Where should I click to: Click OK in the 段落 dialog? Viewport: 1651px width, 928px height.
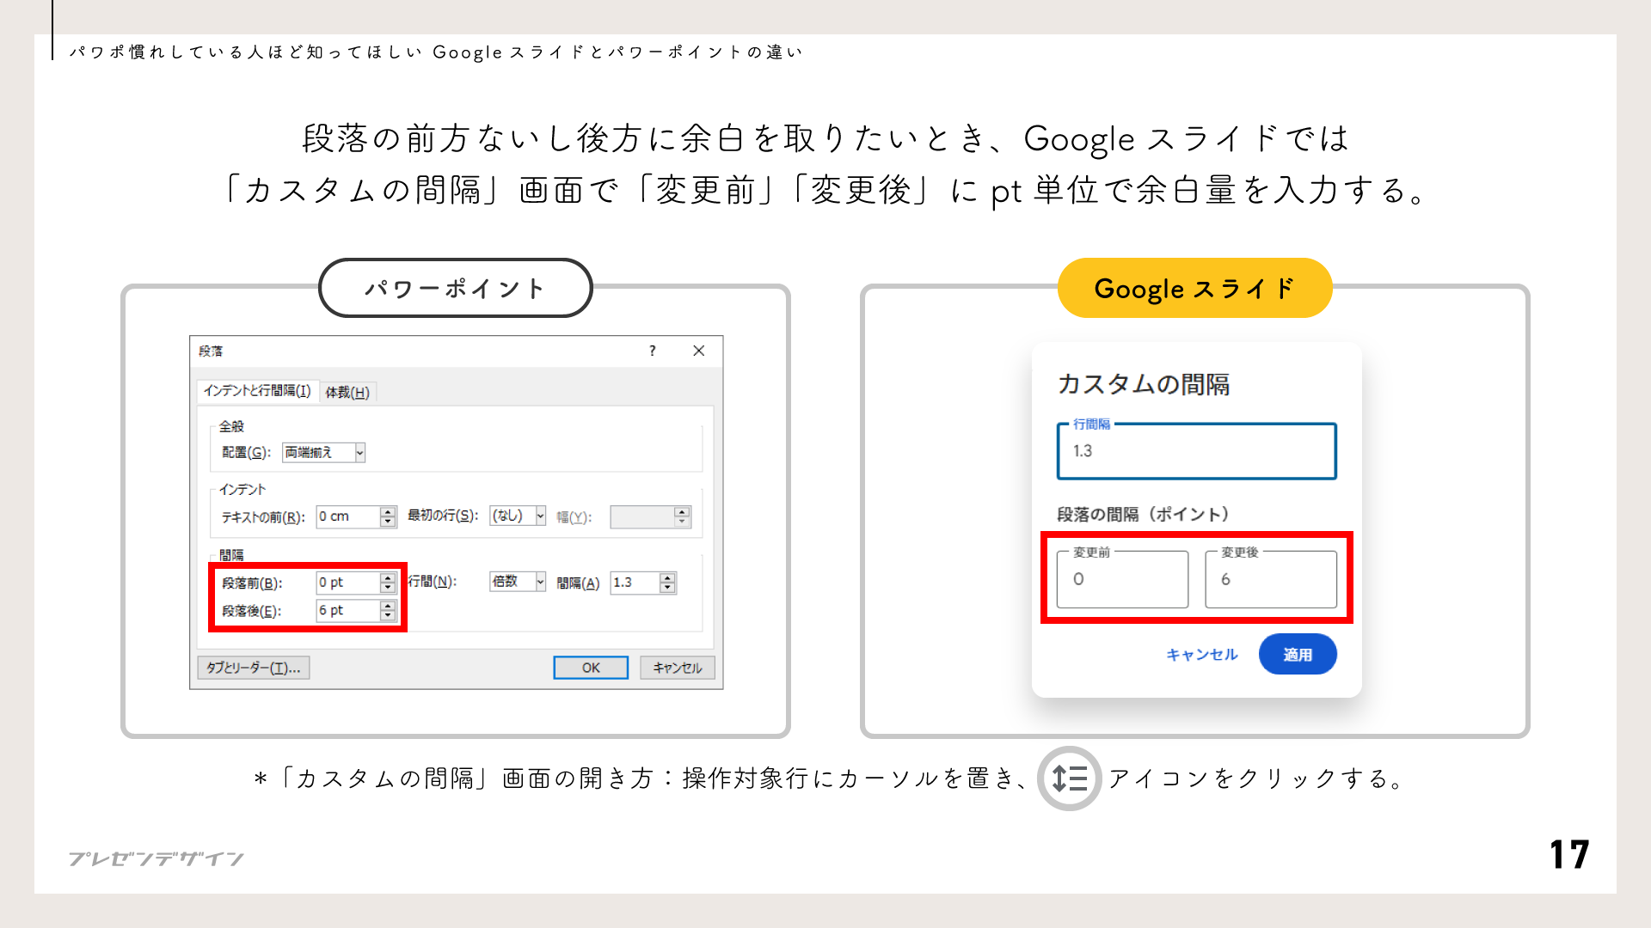click(591, 668)
